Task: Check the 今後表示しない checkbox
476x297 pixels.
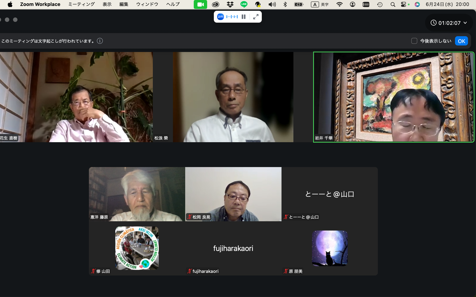Action: pos(414,41)
